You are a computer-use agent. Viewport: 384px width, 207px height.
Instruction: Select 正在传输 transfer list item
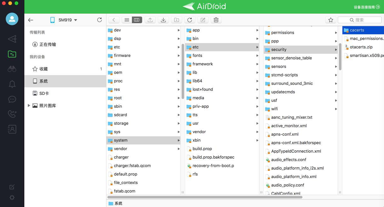pyautogui.click(x=65, y=44)
